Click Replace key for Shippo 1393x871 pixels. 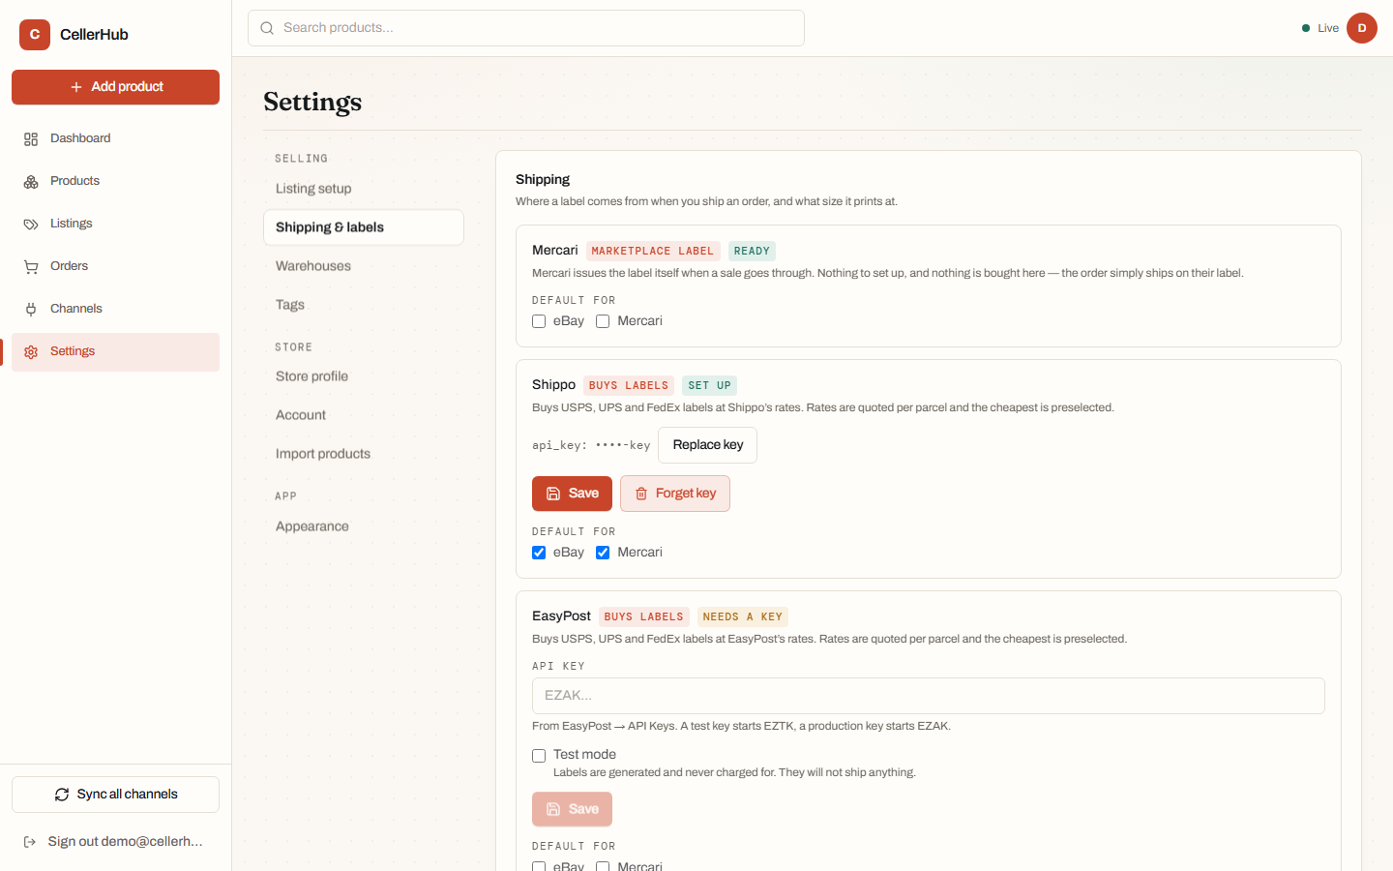click(x=708, y=445)
